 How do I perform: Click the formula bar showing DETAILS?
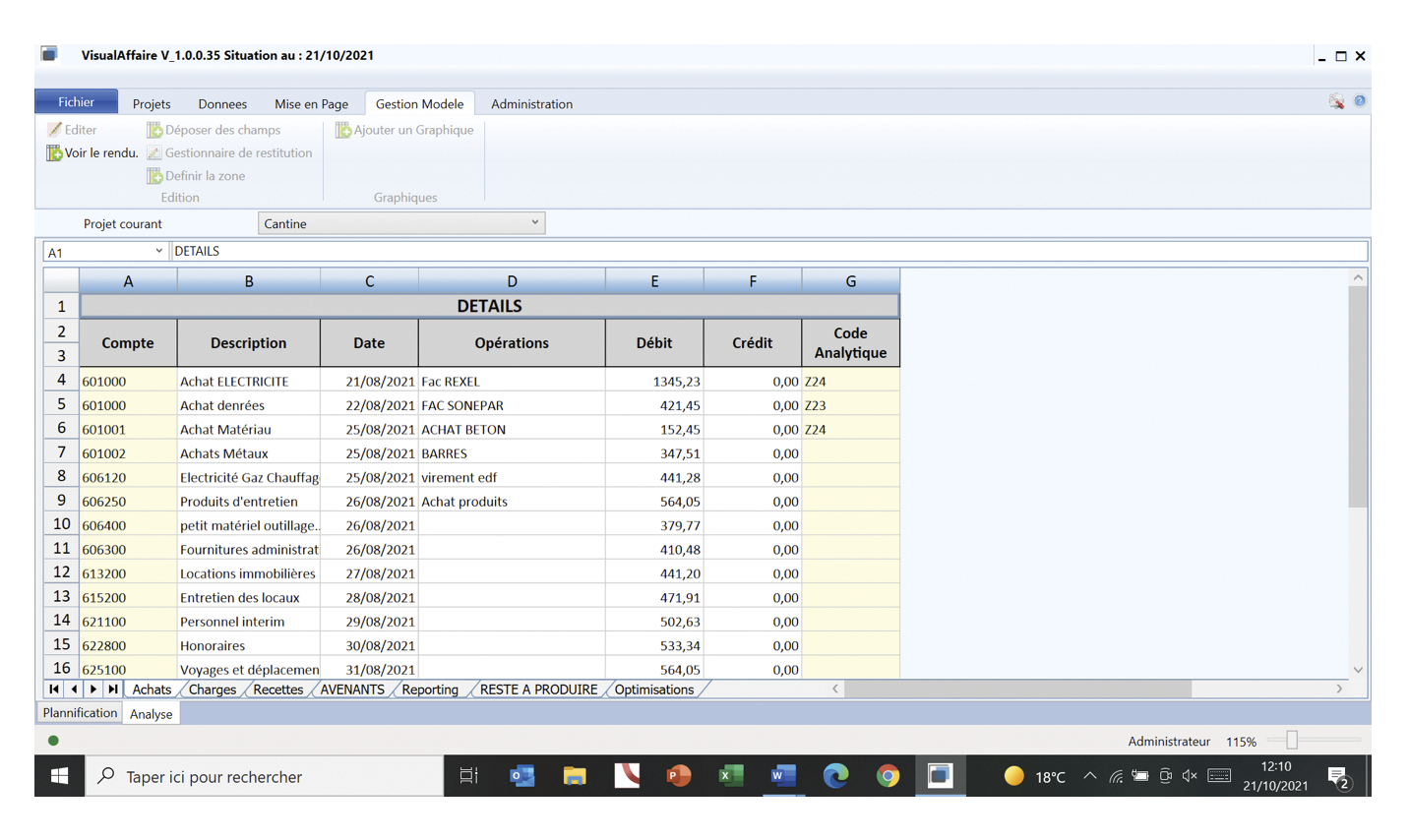pyautogui.click(x=769, y=251)
